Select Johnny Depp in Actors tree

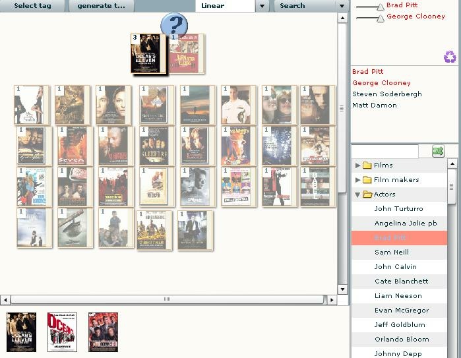[399, 353]
